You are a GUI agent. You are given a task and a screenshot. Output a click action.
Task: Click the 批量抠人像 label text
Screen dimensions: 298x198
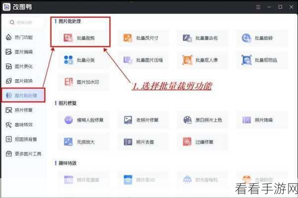pyautogui.click(x=207, y=60)
